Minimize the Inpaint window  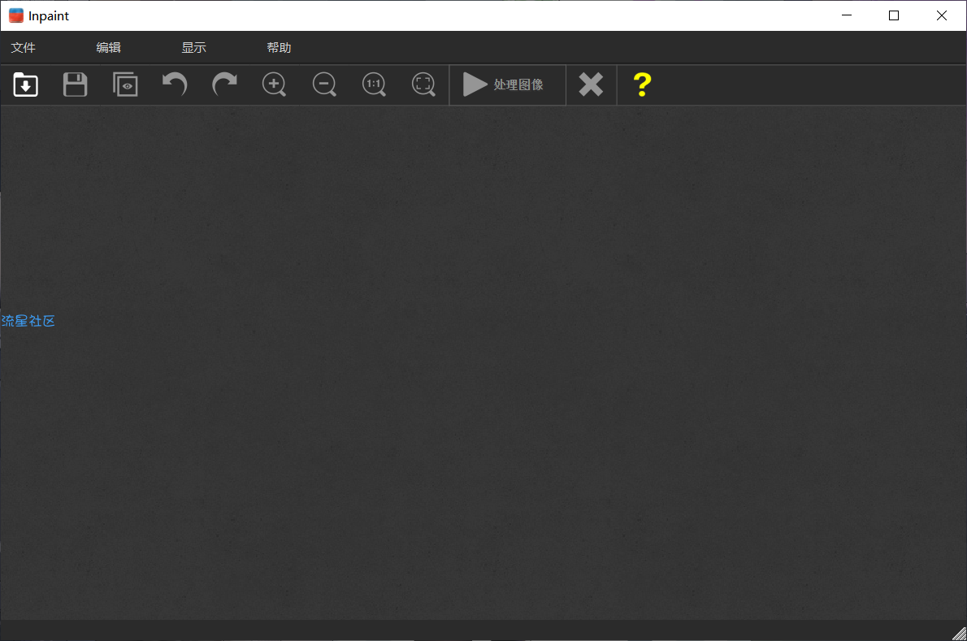point(847,15)
